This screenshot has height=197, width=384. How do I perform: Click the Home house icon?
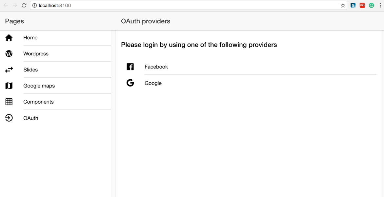tap(9, 38)
